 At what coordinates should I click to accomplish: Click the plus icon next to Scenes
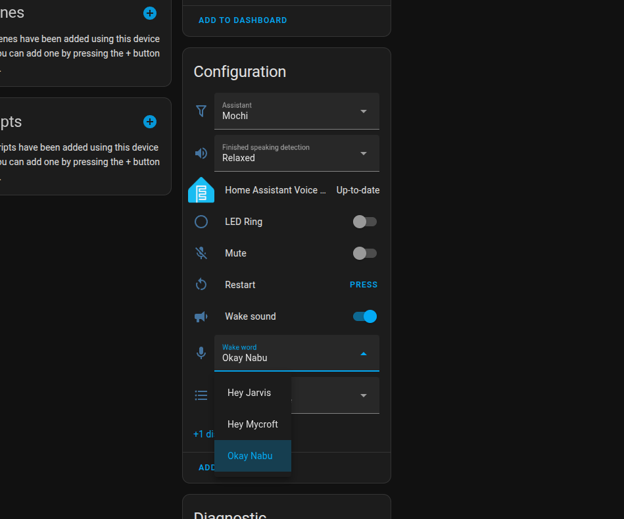(x=150, y=13)
